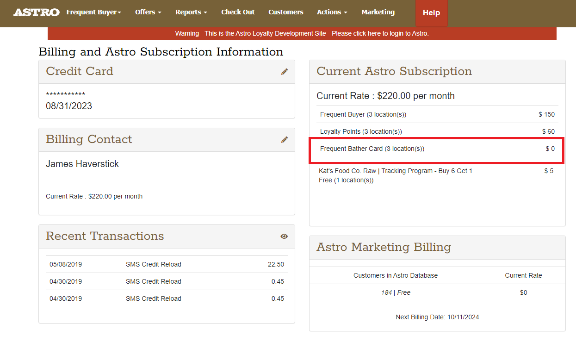Open the Frequent Buyer dropdown menu
The image size is (576, 354).
point(93,12)
